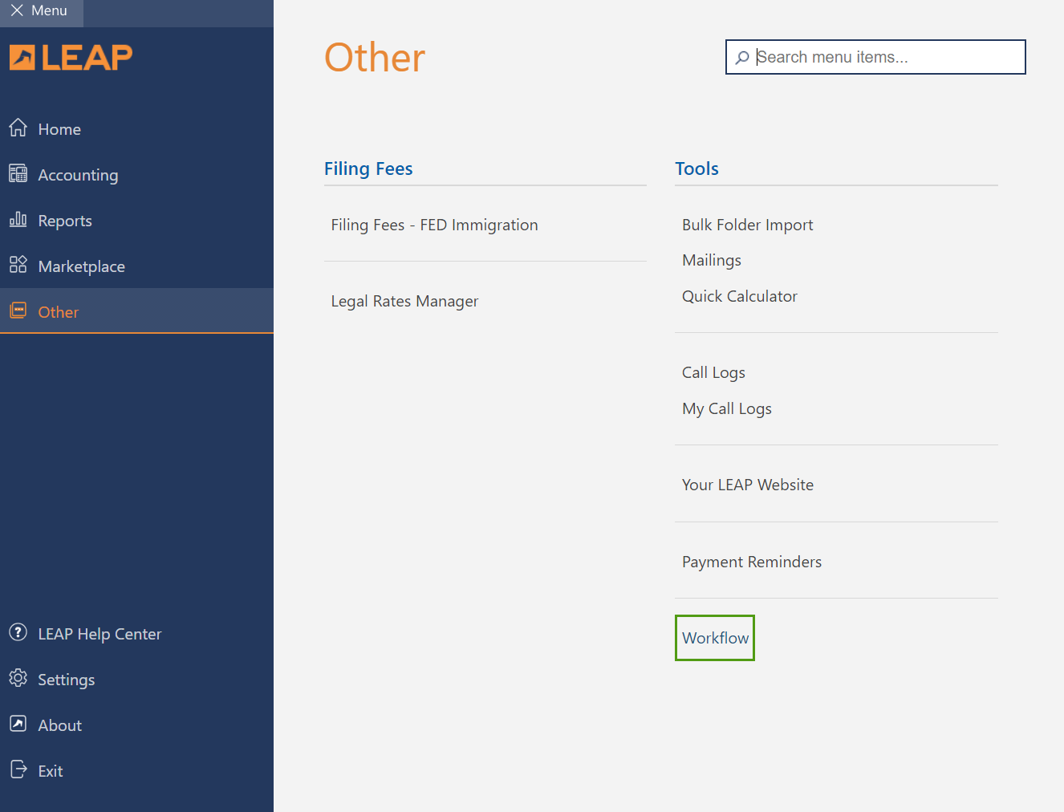Close the menu with the X button
The width and height of the screenshot is (1064, 812).
(x=17, y=11)
